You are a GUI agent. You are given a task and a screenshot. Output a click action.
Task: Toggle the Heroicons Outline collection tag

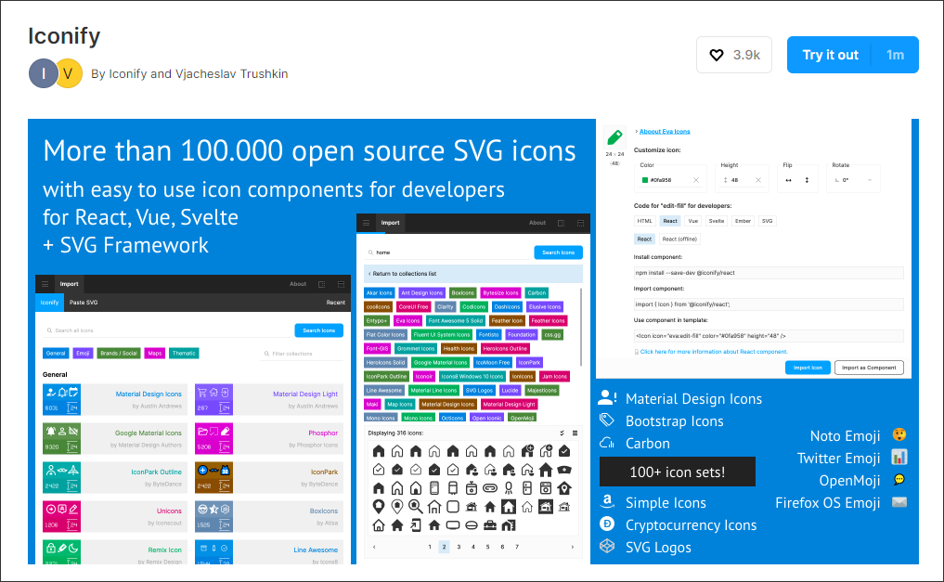tap(505, 348)
